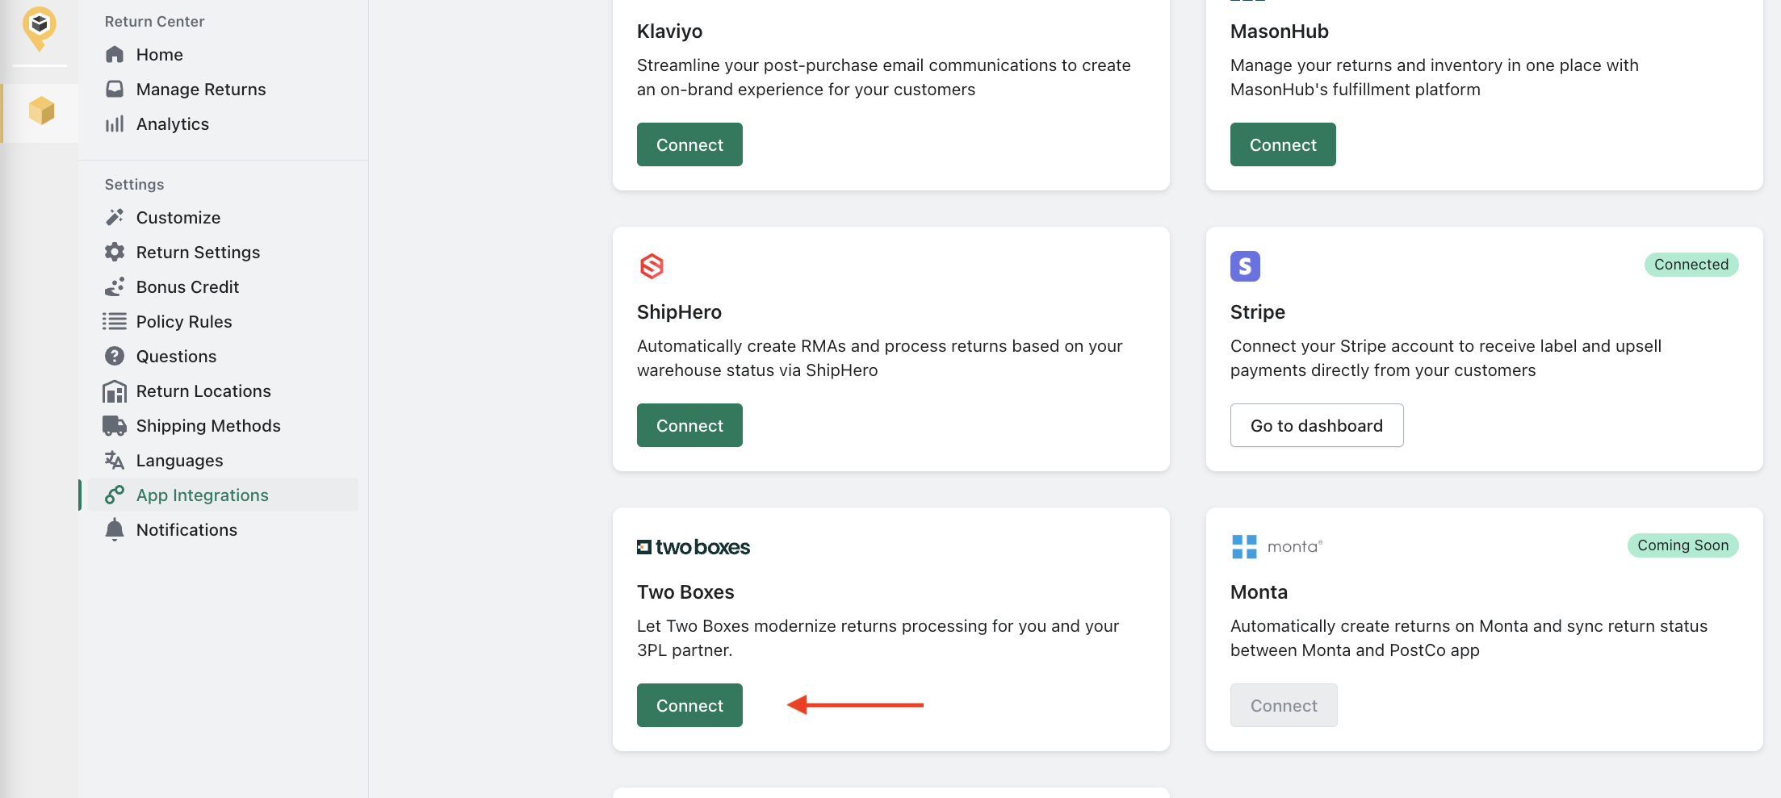The height and width of the screenshot is (798, 1781).
Task: Connect the Two Boxes integration
Action: click(x=689, y=705)
